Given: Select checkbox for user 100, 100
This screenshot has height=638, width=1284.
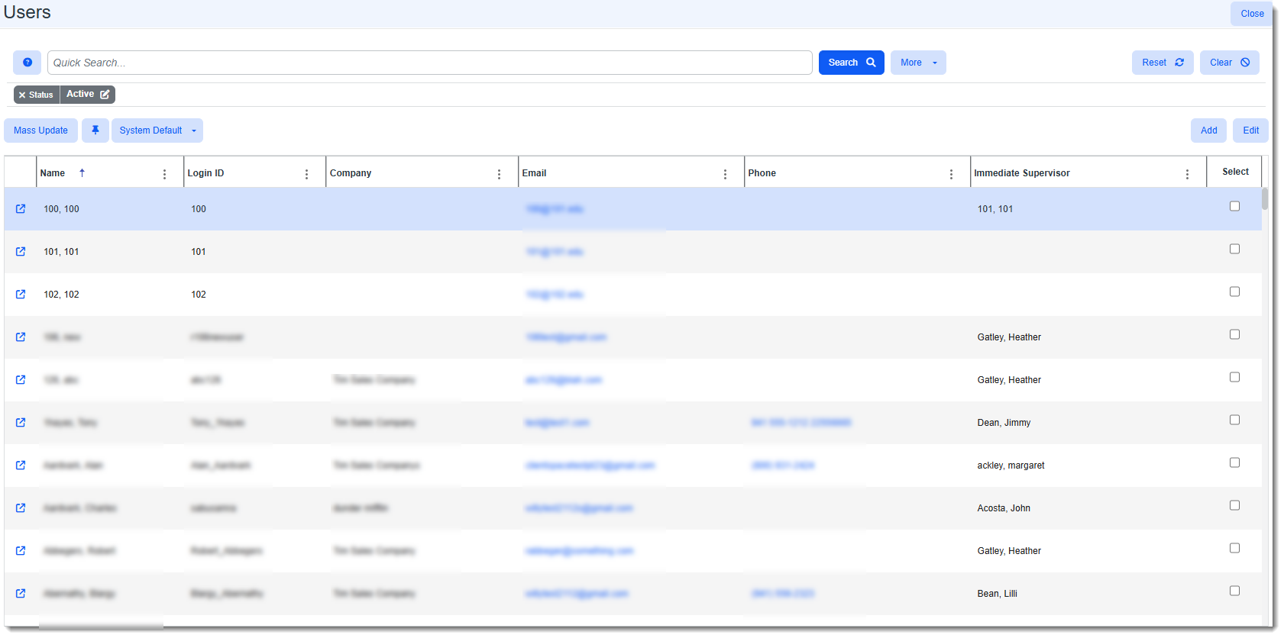Looking at the screenshot, I should (x=1234, y=206).
